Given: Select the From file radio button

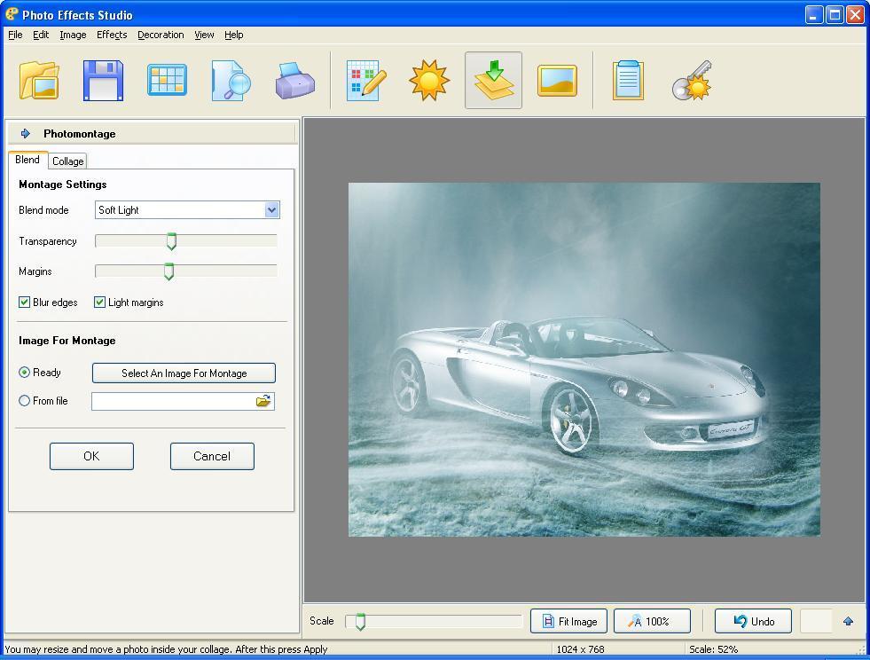Looking at the screenshot, I should coord(23,401).
